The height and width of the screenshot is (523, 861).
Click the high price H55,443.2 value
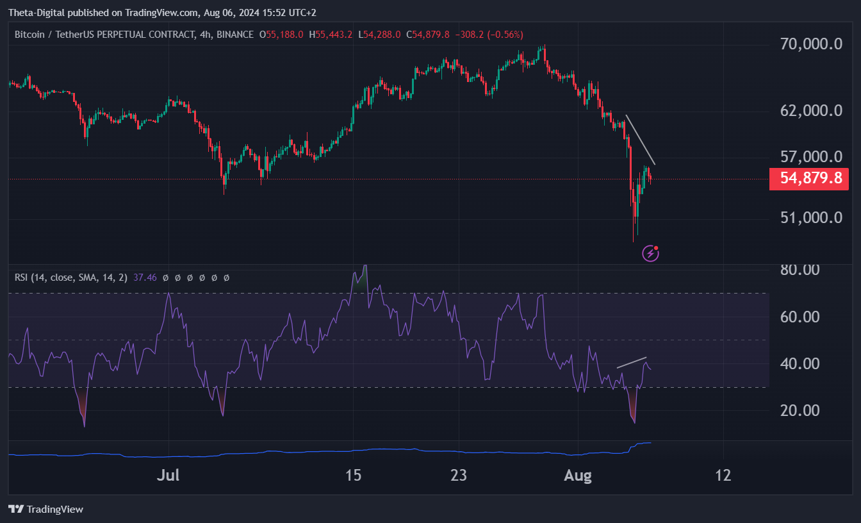pos(331,35)
